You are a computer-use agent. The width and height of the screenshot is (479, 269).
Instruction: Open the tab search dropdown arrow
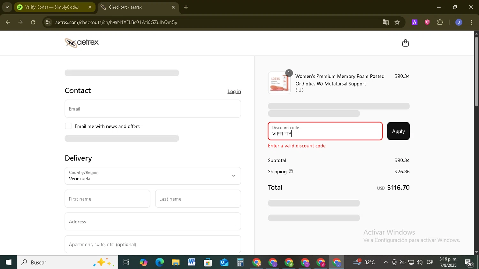pyautogui.click(x=7, y=7)
